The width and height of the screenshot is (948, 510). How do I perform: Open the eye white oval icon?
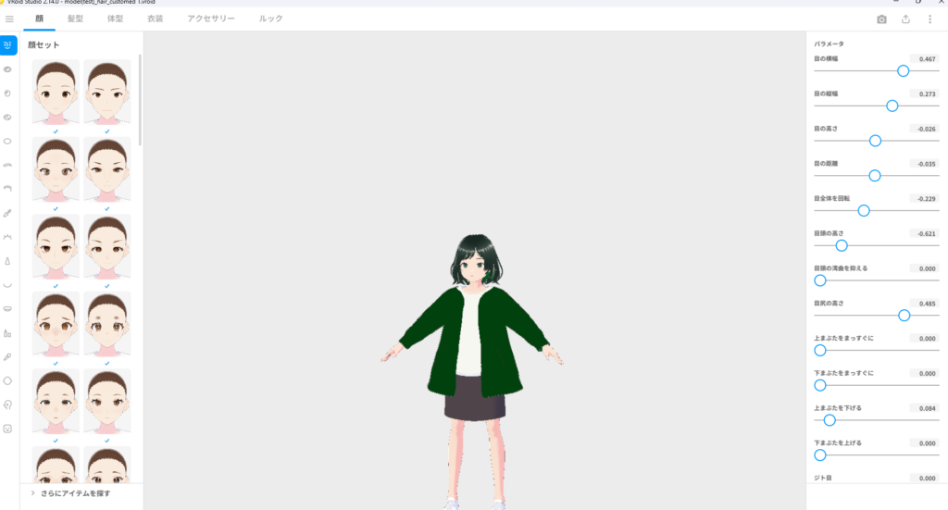pos(7,142)
